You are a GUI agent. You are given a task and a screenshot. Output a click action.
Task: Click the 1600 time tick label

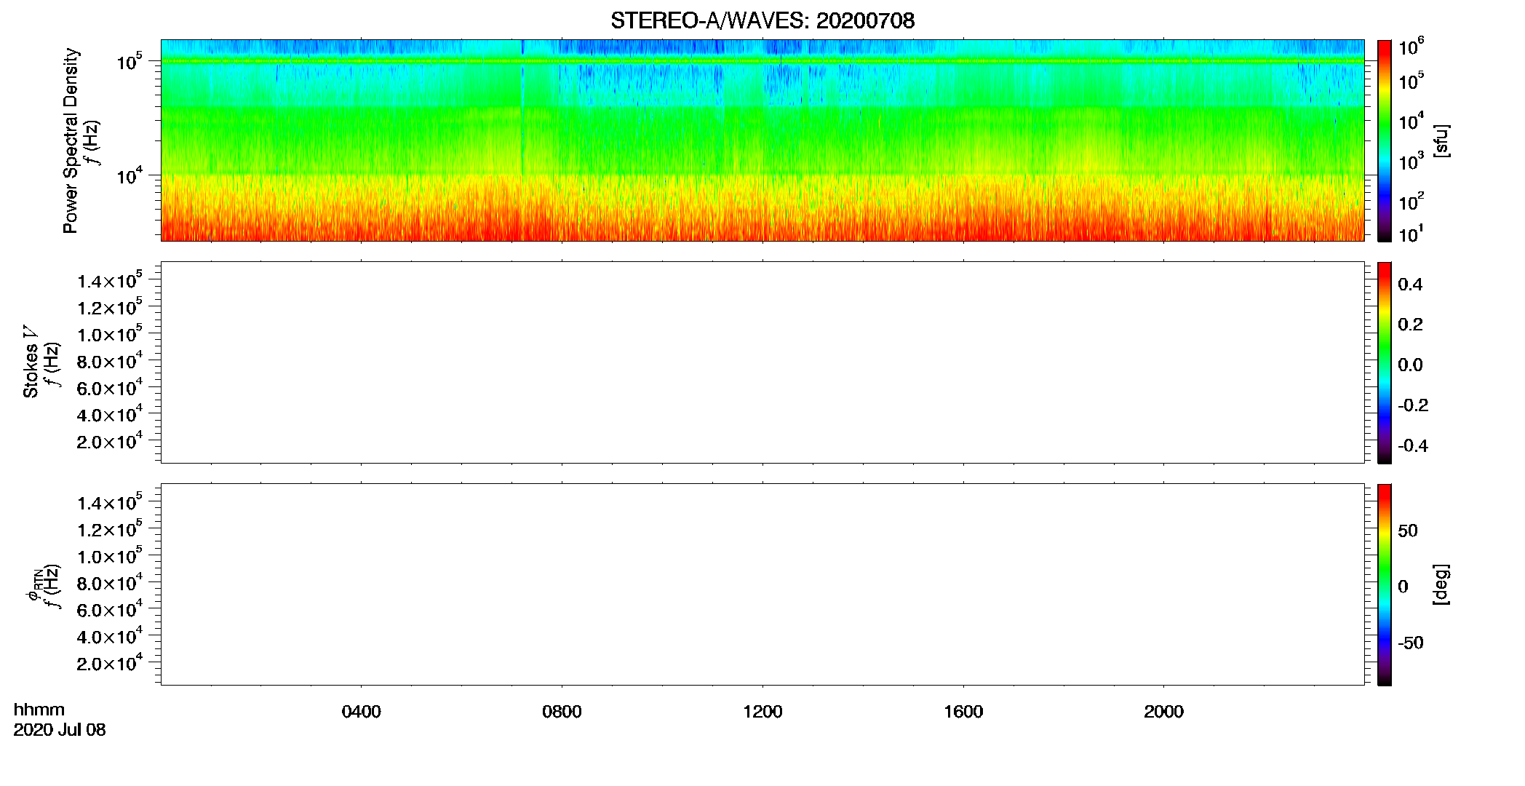pyautogui.click(x=963, y=712)
